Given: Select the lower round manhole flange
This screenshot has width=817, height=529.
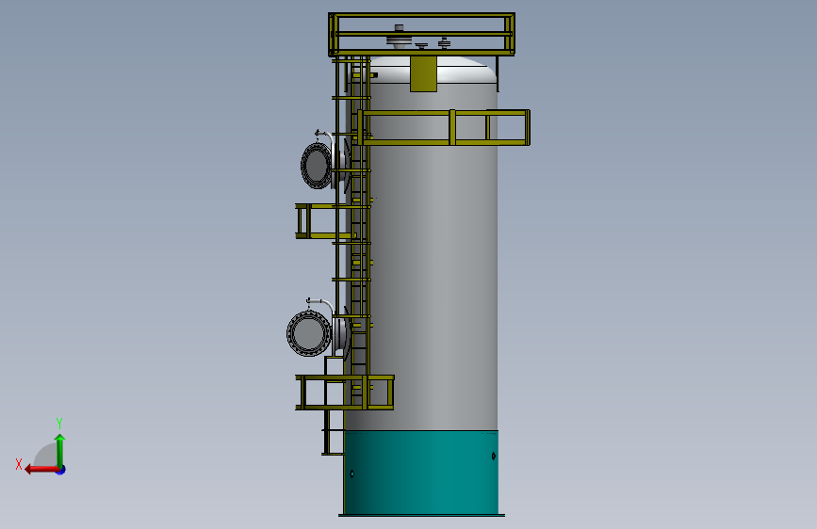Looking at the screenshot, I should [x=309, y=334].
